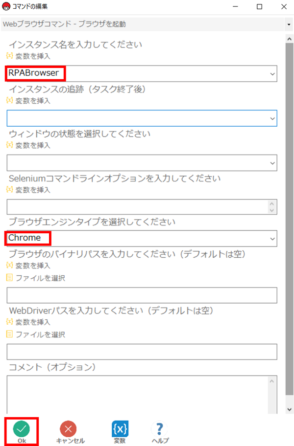Open the 変数 {x} variables button
Screen dimensions: 294x446
click(x=120, y=432)
